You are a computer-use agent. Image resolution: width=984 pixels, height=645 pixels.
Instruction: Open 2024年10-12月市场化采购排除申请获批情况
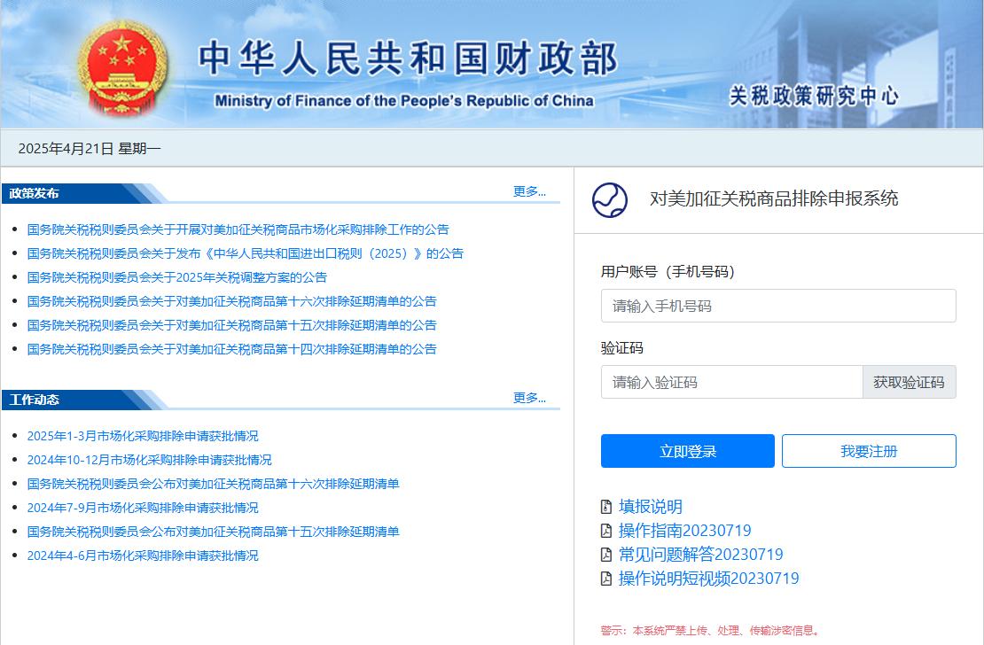pyautogui.click(x=149, y=460)
